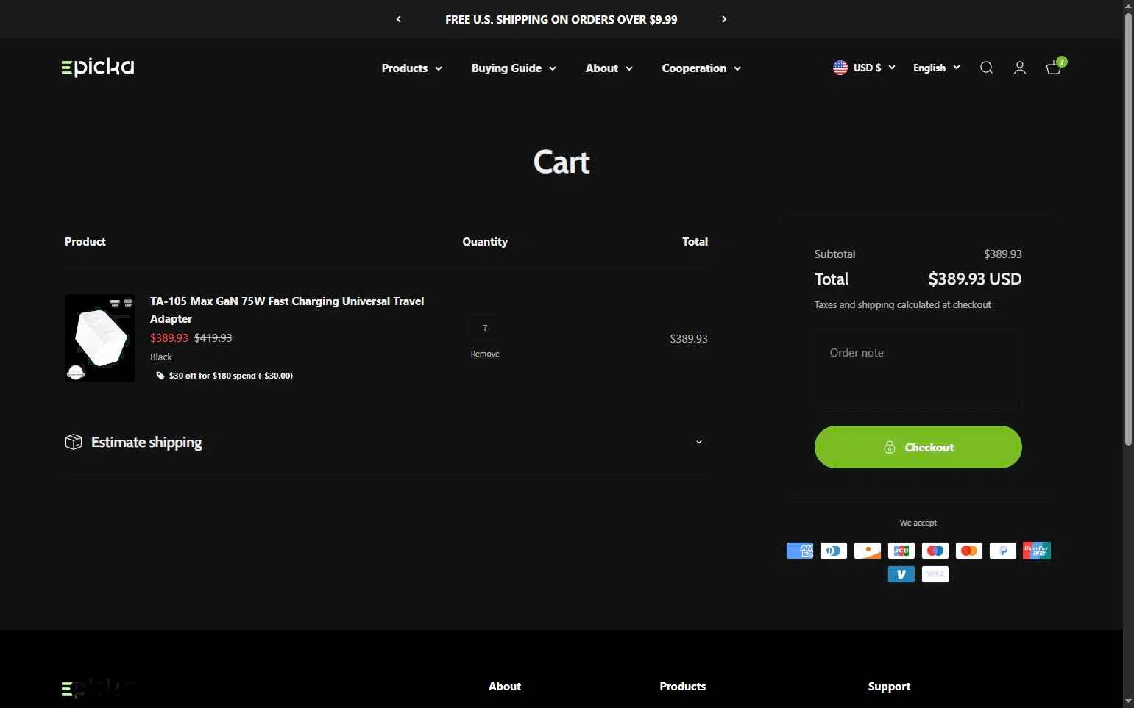Click the Visa payment icon
The width and height of the screenshot is (1134, 708).
coord(935,574)
